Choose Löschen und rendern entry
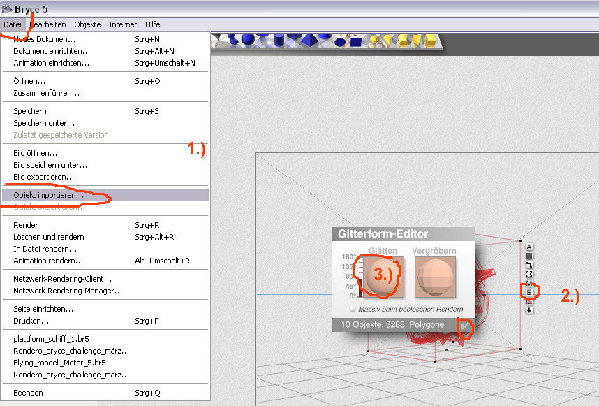The height and width of the screenshot is (406, 599). 105,237
